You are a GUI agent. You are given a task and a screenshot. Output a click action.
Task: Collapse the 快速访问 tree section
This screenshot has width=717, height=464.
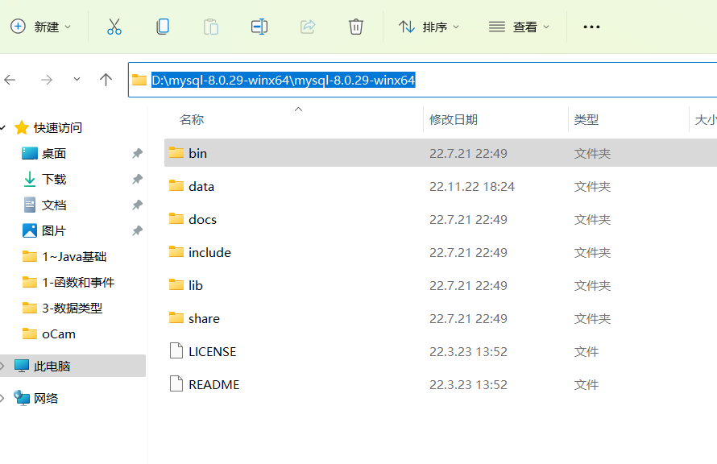coord(2,127)
